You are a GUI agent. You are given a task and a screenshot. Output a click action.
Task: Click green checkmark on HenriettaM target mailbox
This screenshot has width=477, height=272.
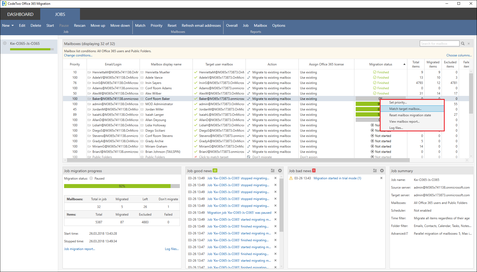(196, 72)
